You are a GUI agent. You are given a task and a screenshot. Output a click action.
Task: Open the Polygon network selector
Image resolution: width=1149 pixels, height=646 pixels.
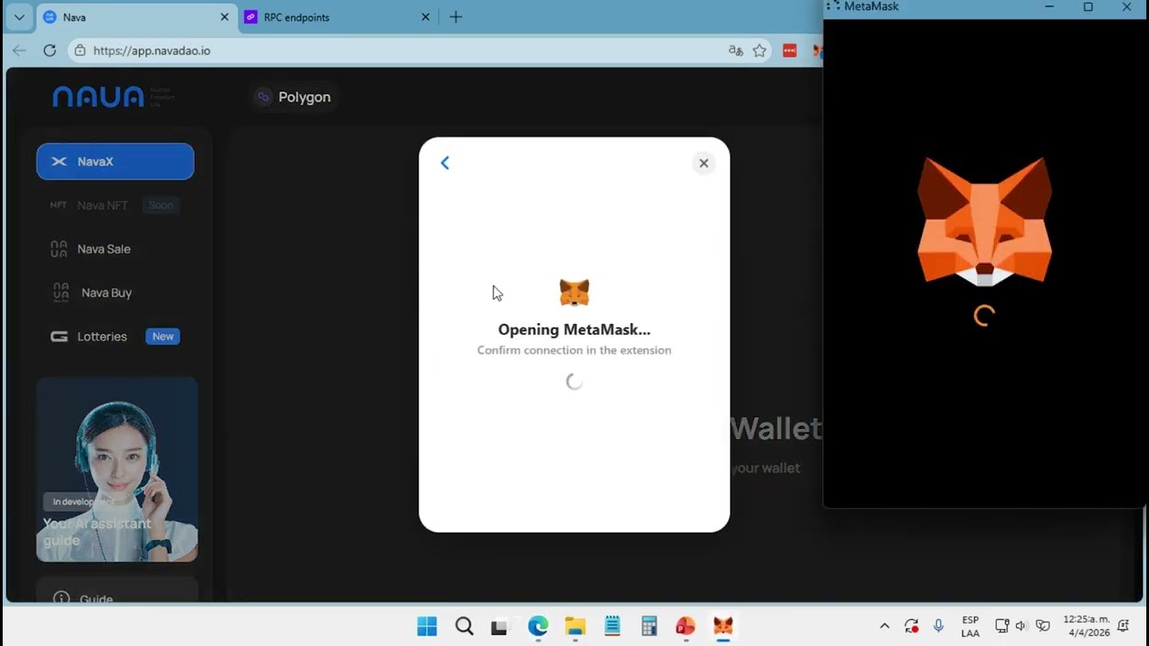[x=293, y=97]
